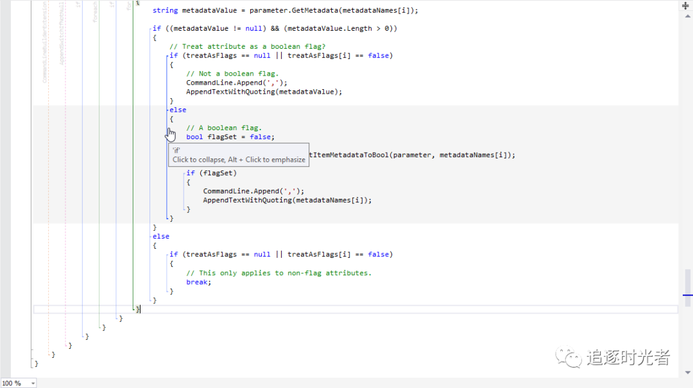Click the comment '// Not a boolean flag.'
This screenshot has width=693, height=388.
click(x=232, y=74)
